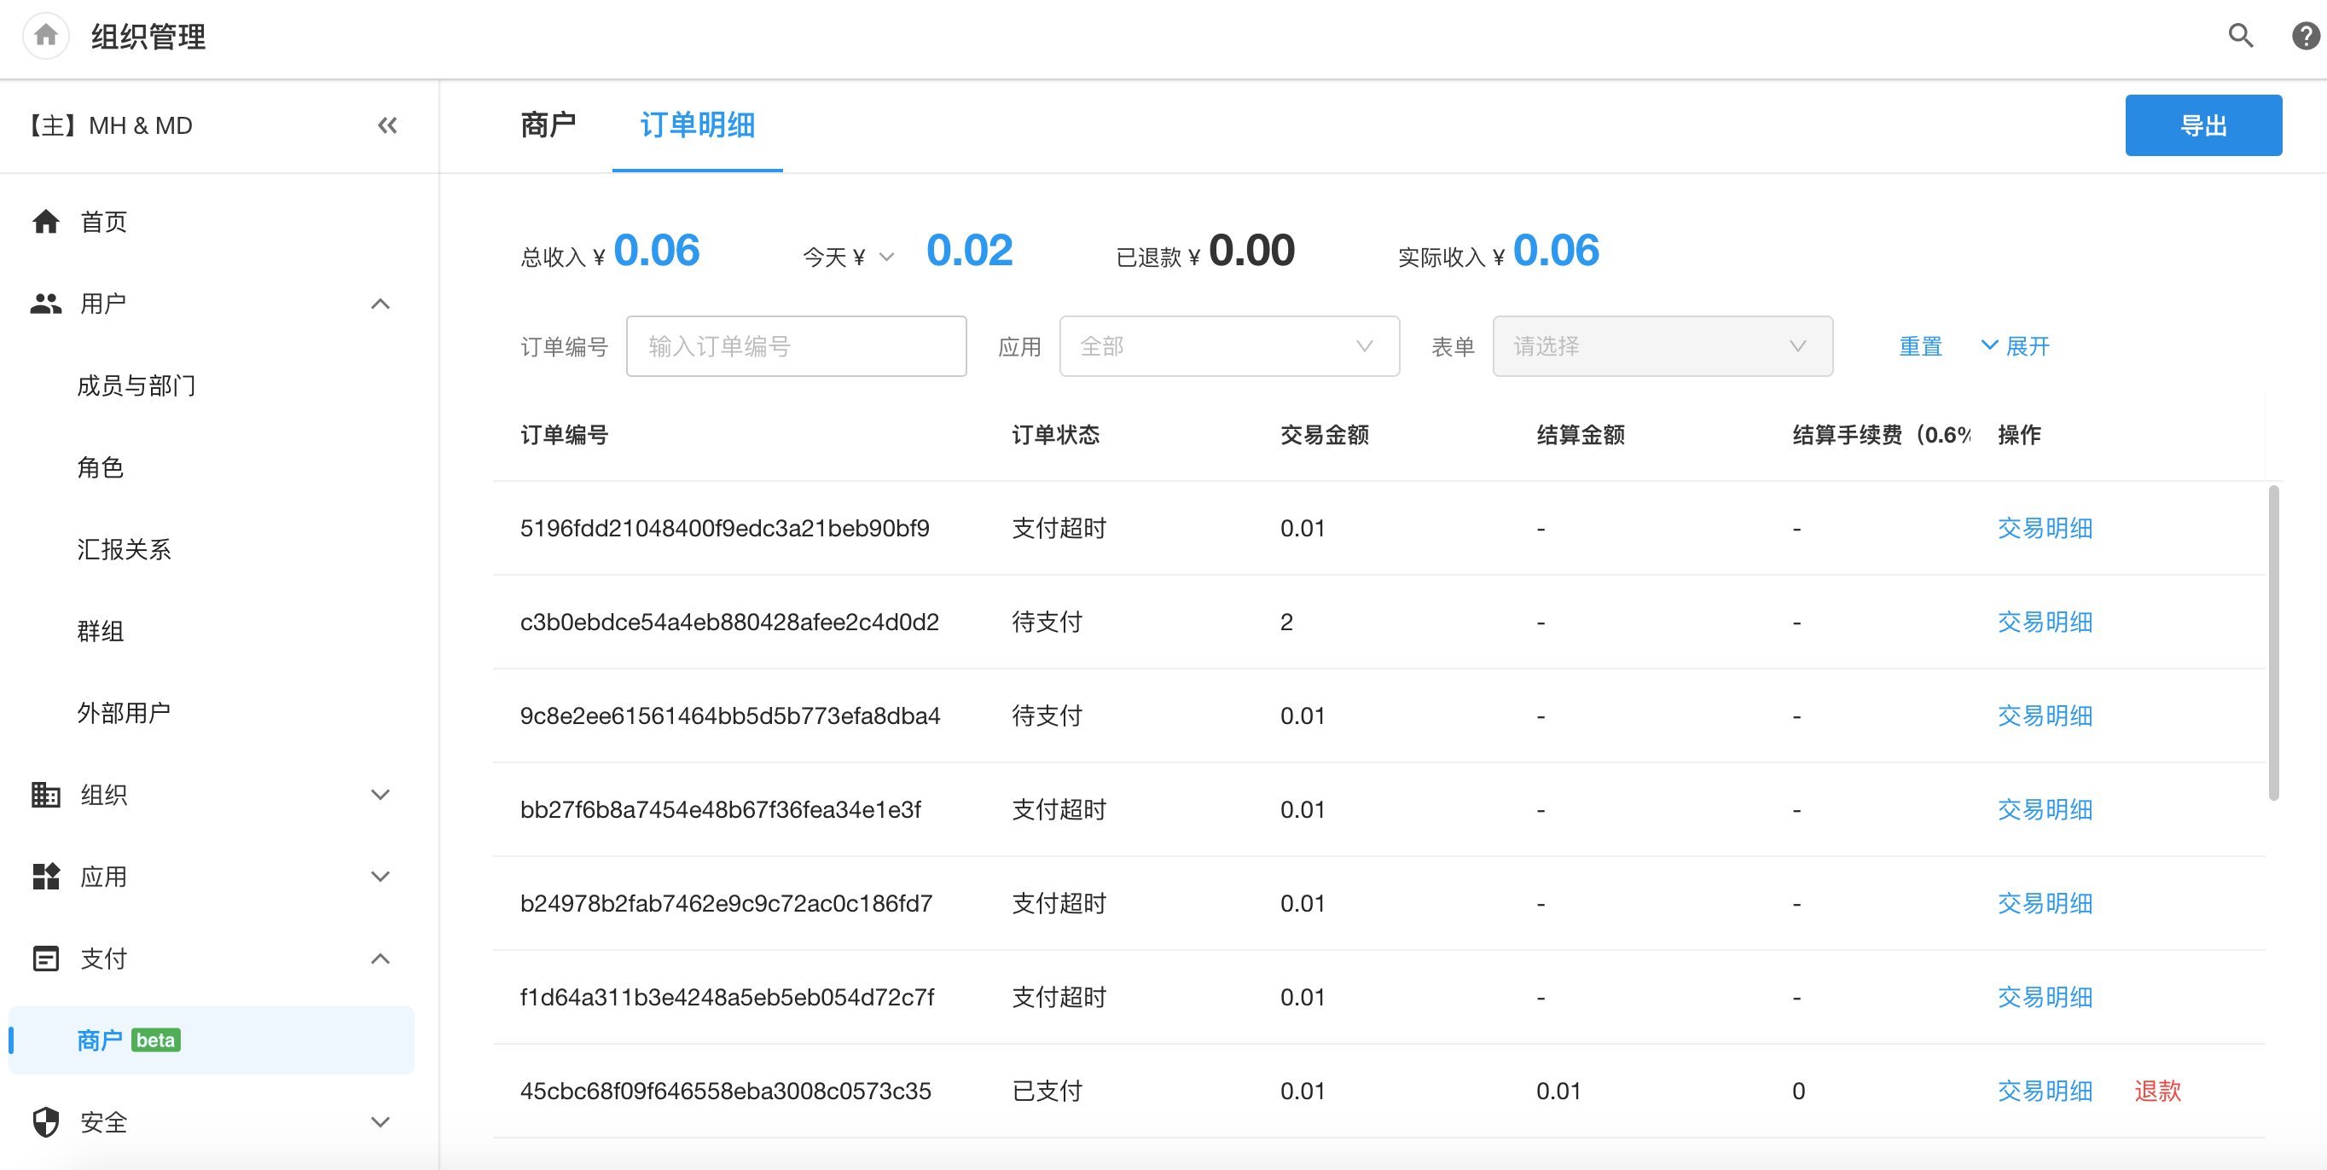Expand more filters with 展开
The image size is (2327, 1170).
tap(2016, 345)
